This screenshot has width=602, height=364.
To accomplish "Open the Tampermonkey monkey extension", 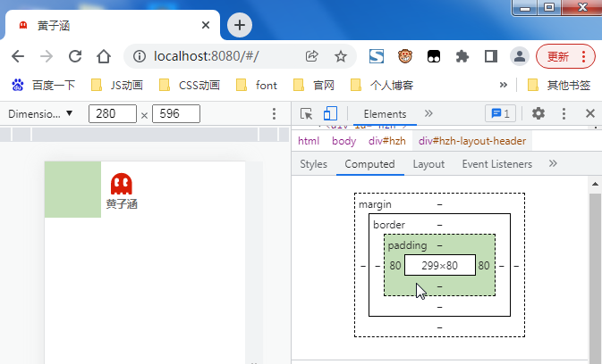I will [405, 56].
